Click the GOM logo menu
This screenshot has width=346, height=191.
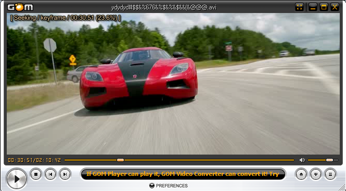pos(20,7)
